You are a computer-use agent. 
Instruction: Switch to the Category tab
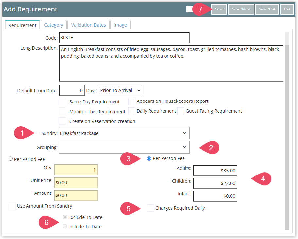coord(54,25)
